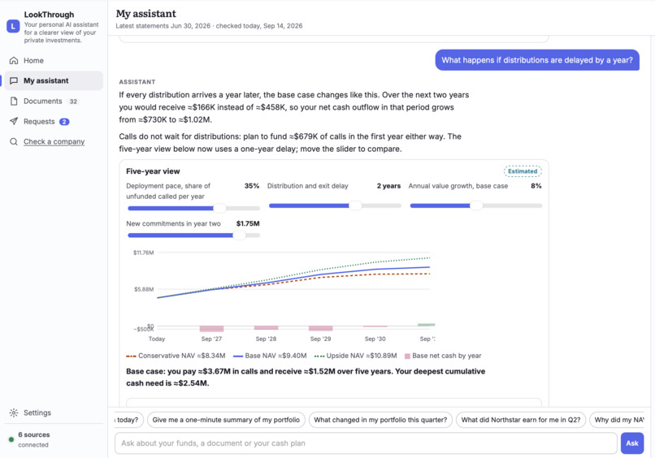Viewport: 655px width, 458px height.
Task: Click Base NAV legend entry
Action: 270,356
